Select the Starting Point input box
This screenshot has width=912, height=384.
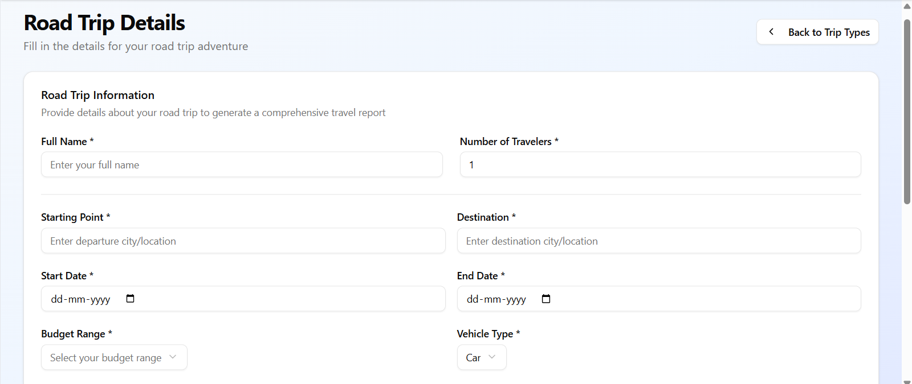tap(243, 241)
